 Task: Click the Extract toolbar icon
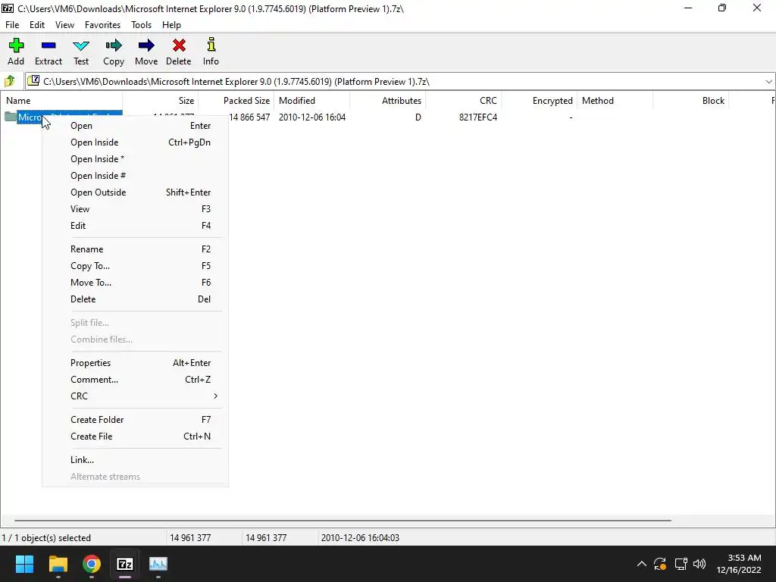(x=48, y=52)
